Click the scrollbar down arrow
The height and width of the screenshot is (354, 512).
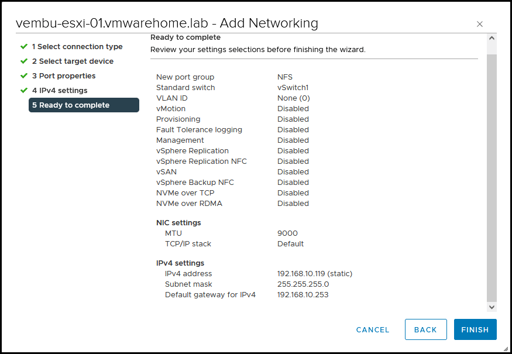tap(492, 307)
